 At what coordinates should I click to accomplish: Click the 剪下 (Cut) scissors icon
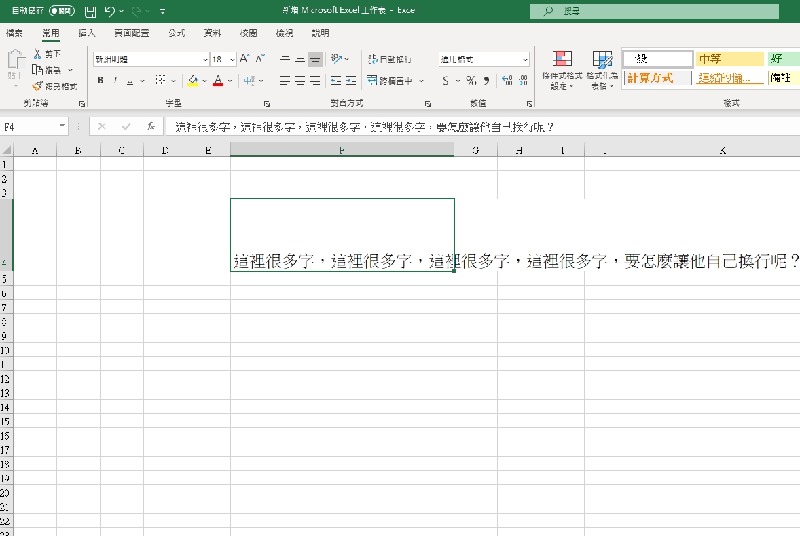tap(37, 54)
